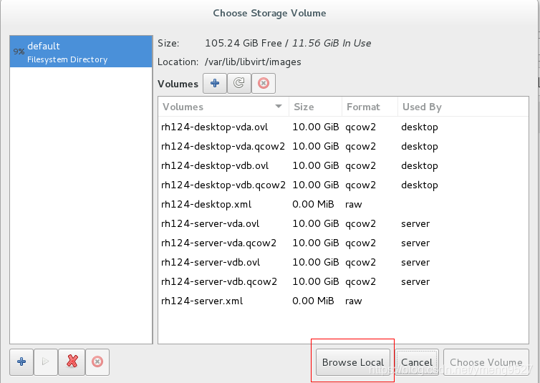This screenshot has height=383, width=540.
Task: Click desktop in rh124-desktop-vda.ovl row
Action: click(420, 127)
